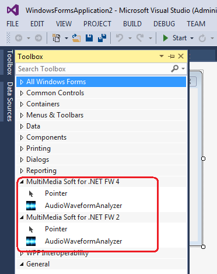217x274 pixels.
Task: Collapse MultiMedia Soft for .NET FW 4
Action: click(x=22, y=182)
